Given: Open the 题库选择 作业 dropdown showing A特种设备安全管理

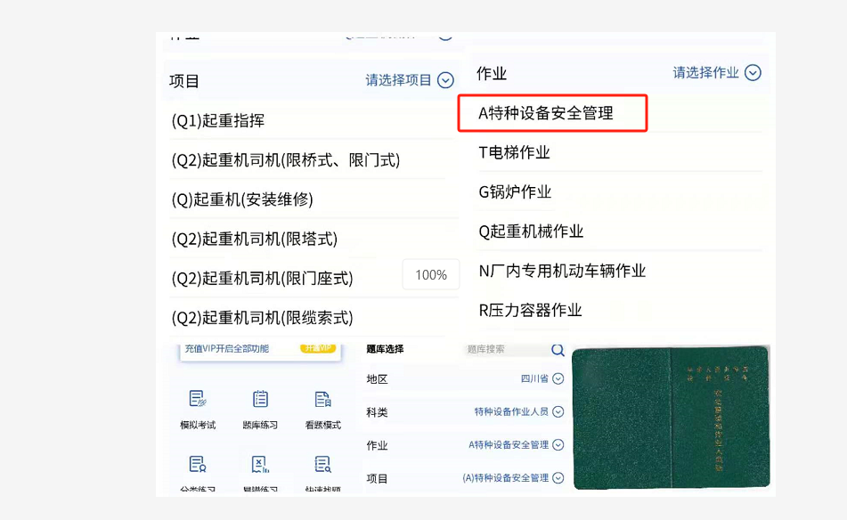Looking at the screenshot, I should (x=517, y=444).
